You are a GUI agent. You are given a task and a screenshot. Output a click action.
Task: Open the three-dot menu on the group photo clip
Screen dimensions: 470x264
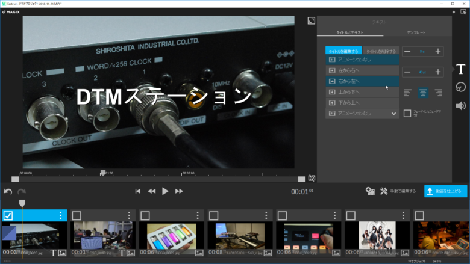click(x=404, y=215)
